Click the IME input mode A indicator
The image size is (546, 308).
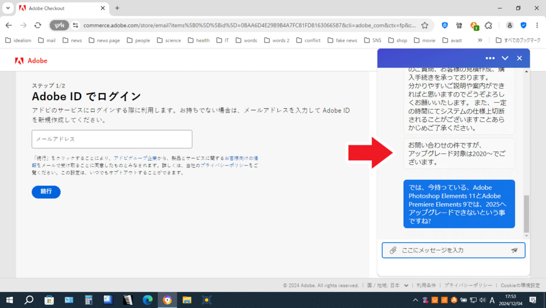point(492,300)
